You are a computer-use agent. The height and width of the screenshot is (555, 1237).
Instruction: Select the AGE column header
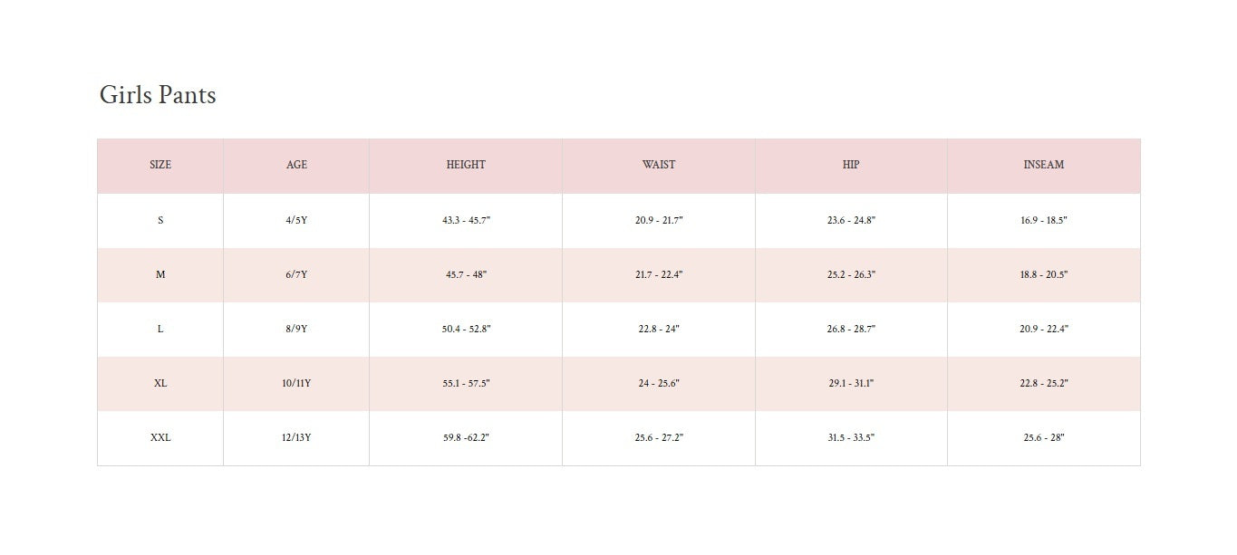point(296,165)
